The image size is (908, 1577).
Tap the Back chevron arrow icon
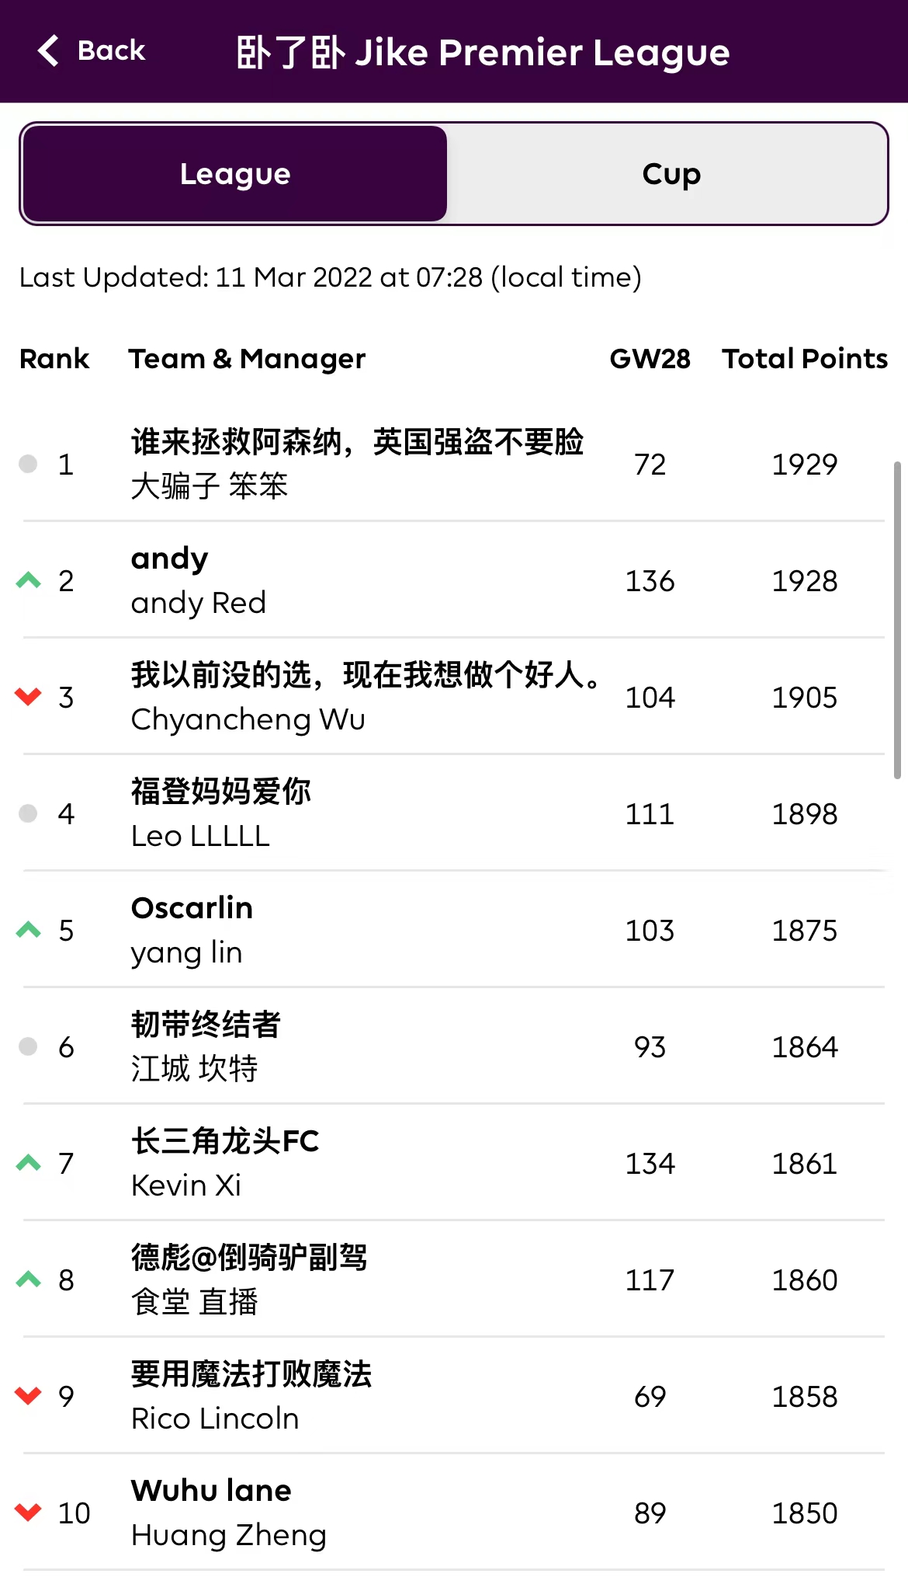(x=48, y=51)
